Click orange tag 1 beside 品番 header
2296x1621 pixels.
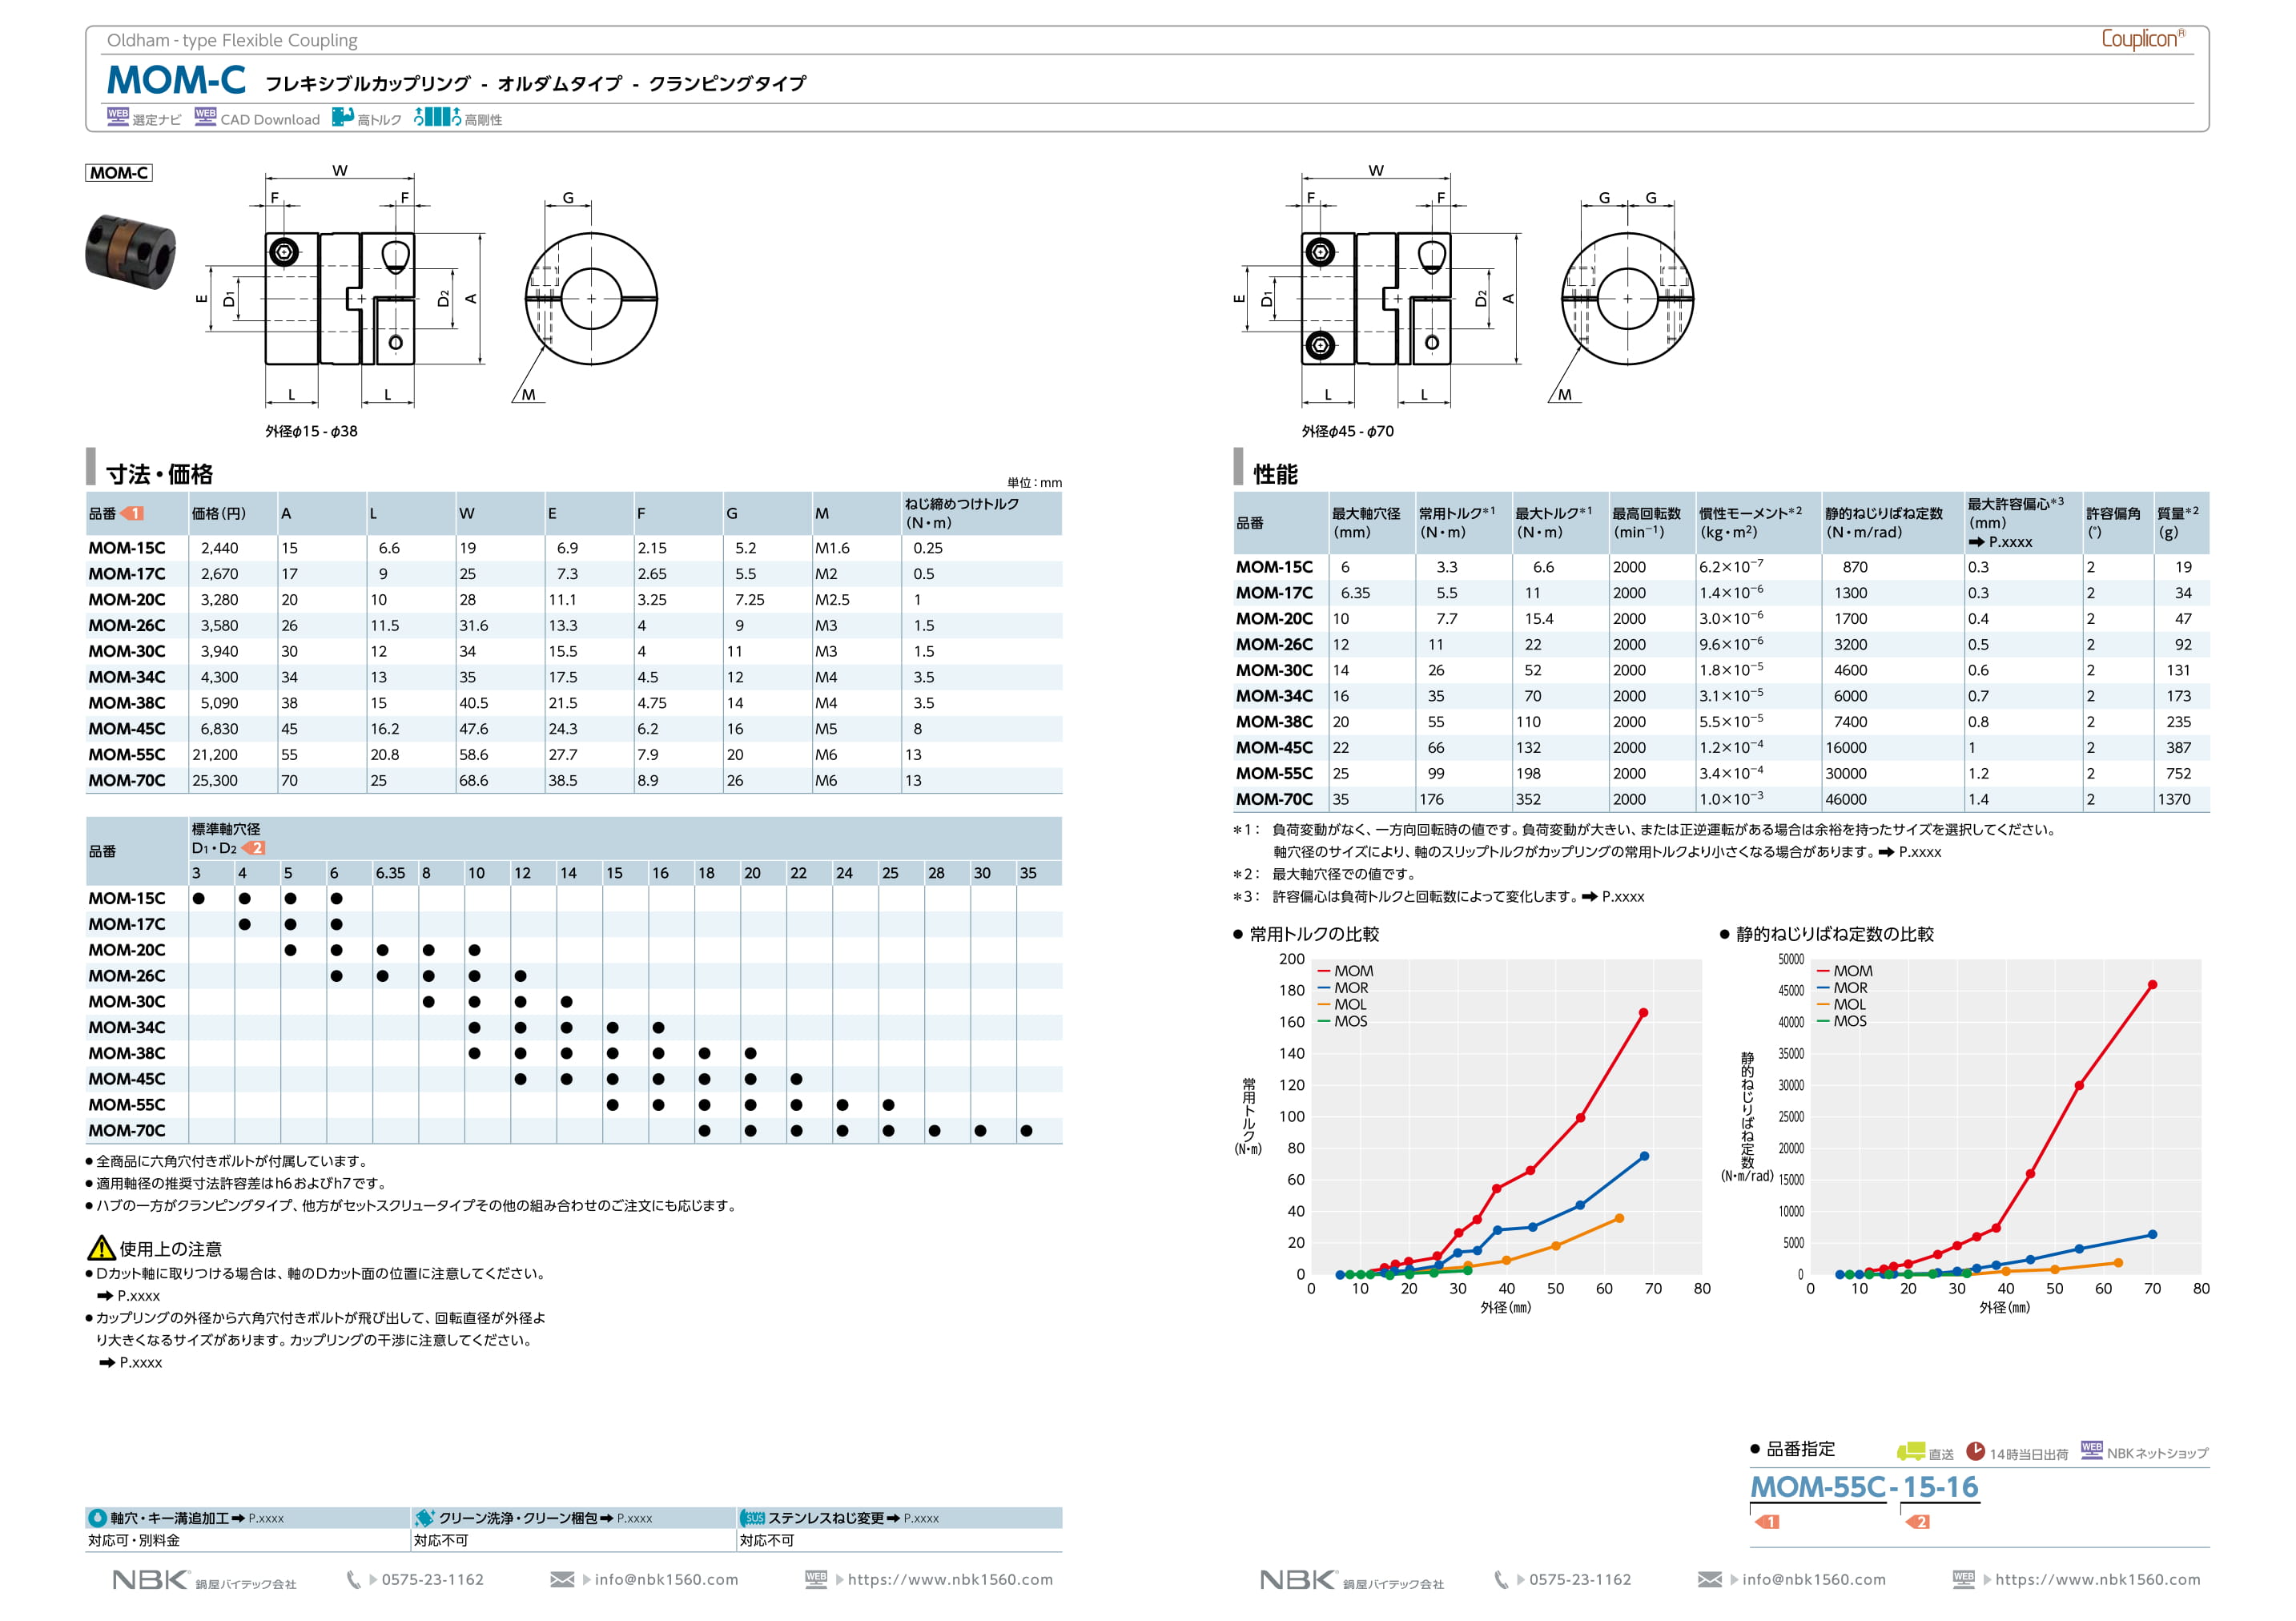tap(133, 513)
